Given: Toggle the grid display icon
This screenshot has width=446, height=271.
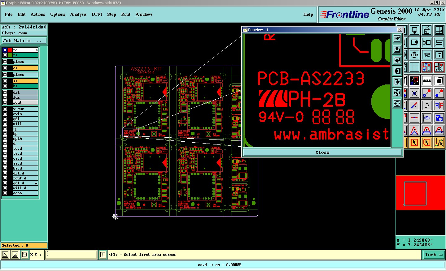Looking at the screenshot, I should tap(414, 67).
